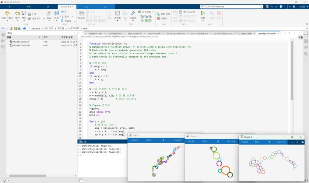Open the Find dropdown arrow
Image resolution: width=309 pixels, height=183 pixels.
coord(72,17)
